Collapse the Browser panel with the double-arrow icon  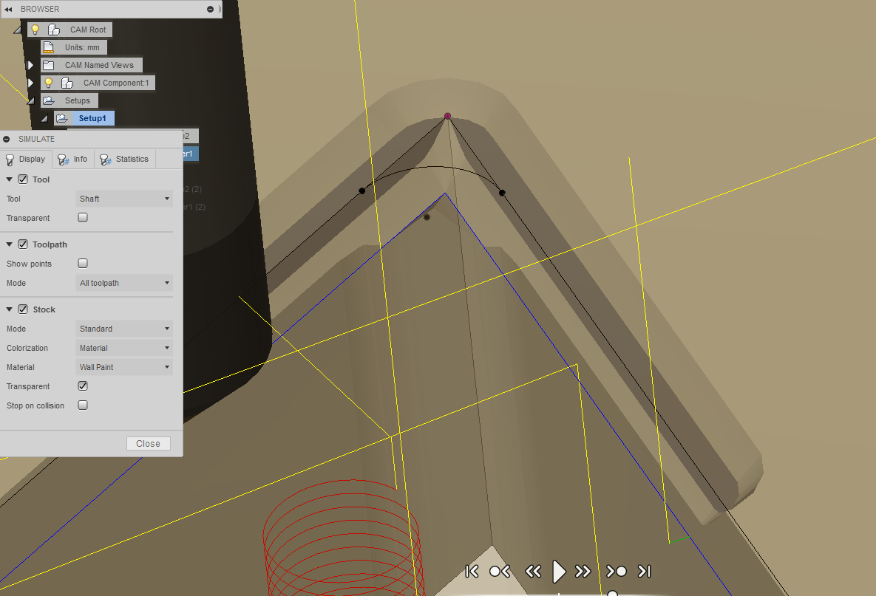[x=7, y=9]
